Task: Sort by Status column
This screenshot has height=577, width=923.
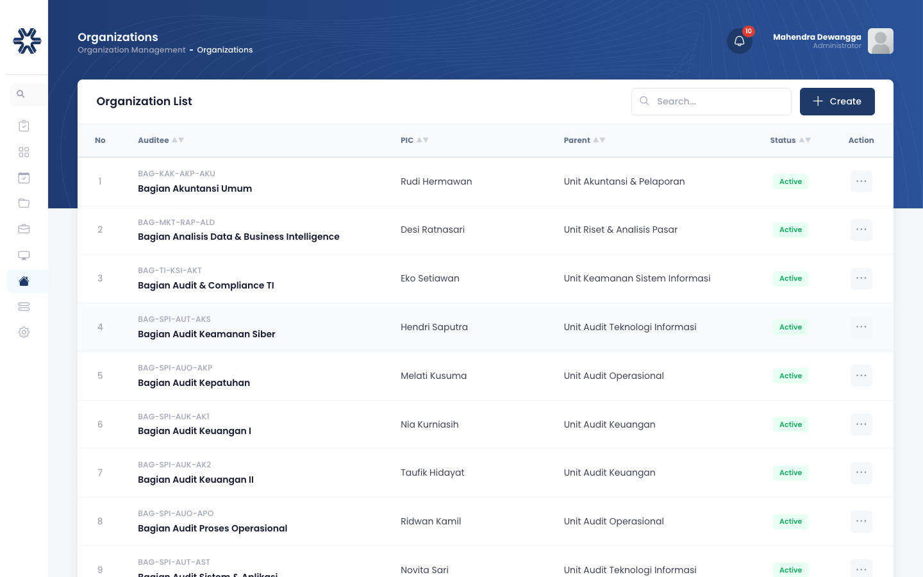Action: click(790, 140)
